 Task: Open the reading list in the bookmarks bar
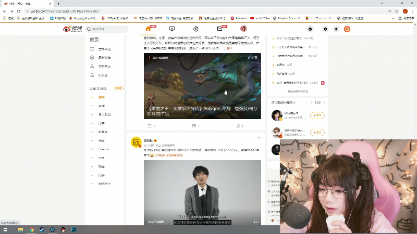[406, 18]
